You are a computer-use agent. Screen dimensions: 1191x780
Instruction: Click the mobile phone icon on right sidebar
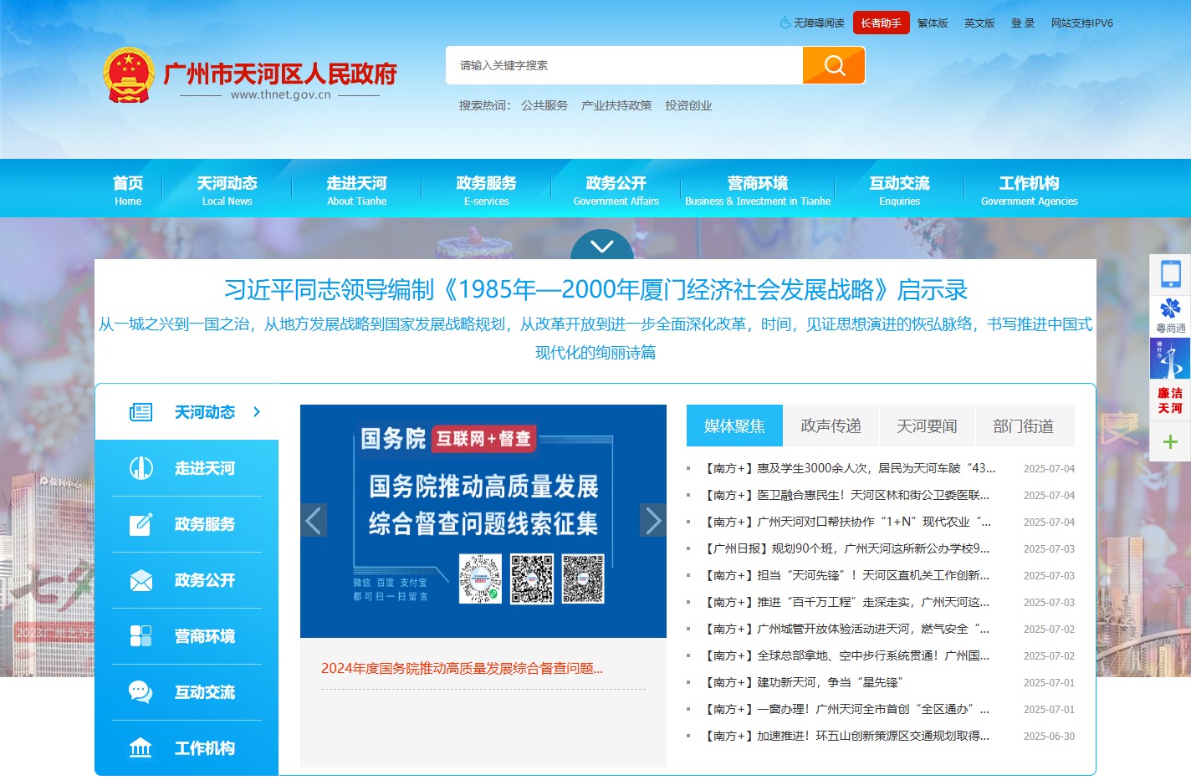pos(1170,273)
